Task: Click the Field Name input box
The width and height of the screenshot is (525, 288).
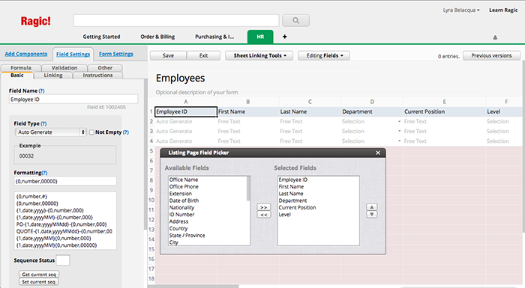Action: 73,99
